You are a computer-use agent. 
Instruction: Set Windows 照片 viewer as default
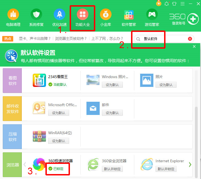pos(112,85)
